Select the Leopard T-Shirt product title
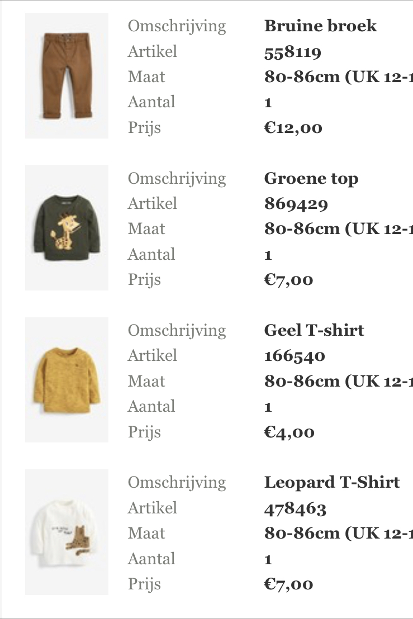413x619 pixels. pos(331,483)
